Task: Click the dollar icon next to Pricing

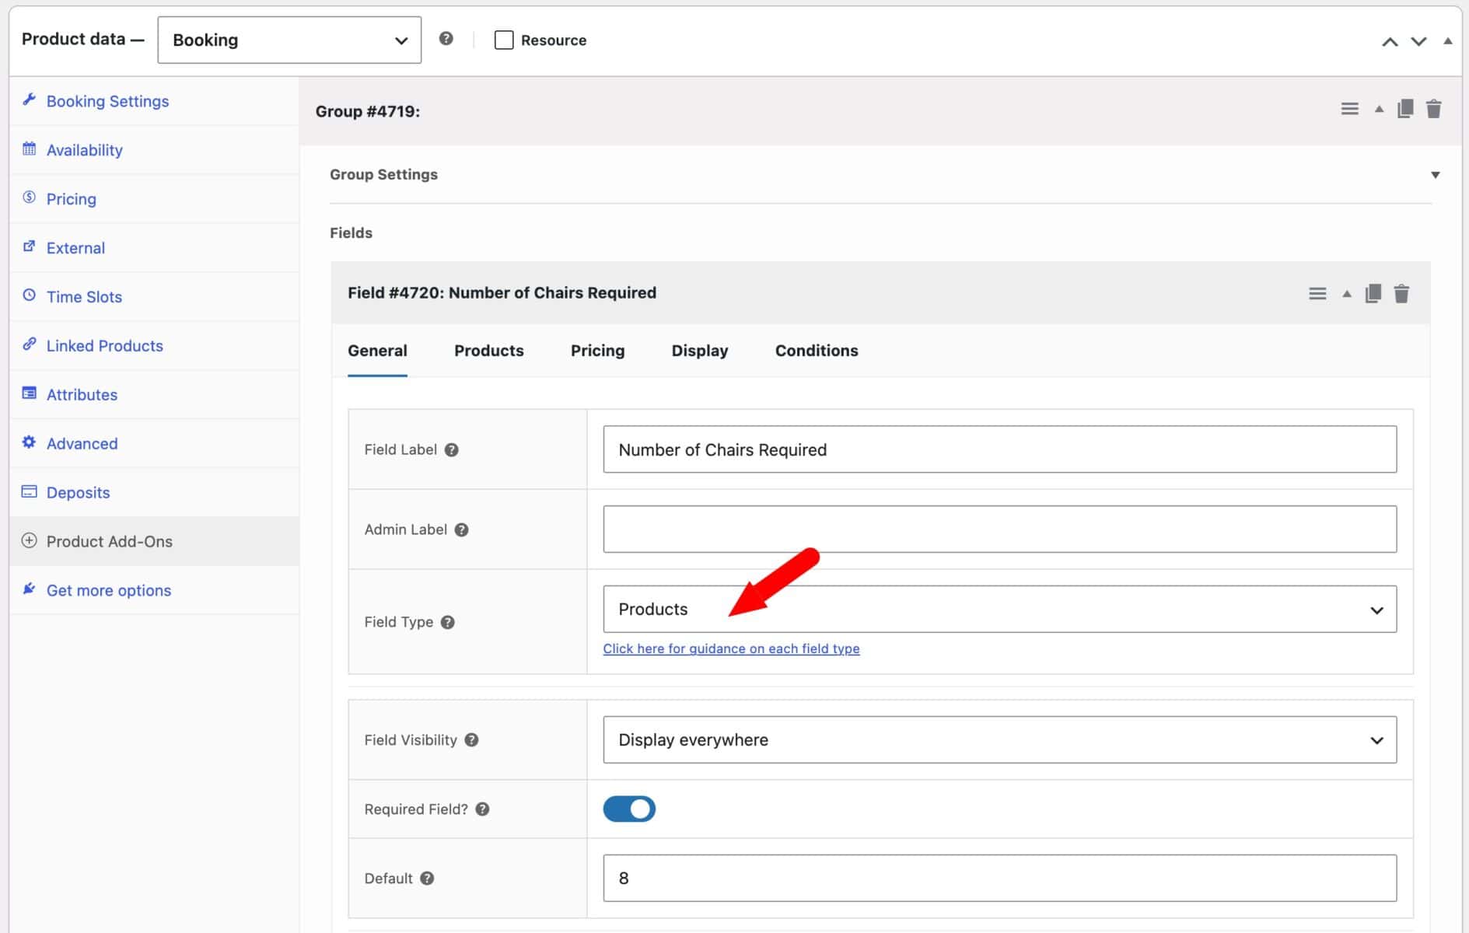Action: [29, 197]
